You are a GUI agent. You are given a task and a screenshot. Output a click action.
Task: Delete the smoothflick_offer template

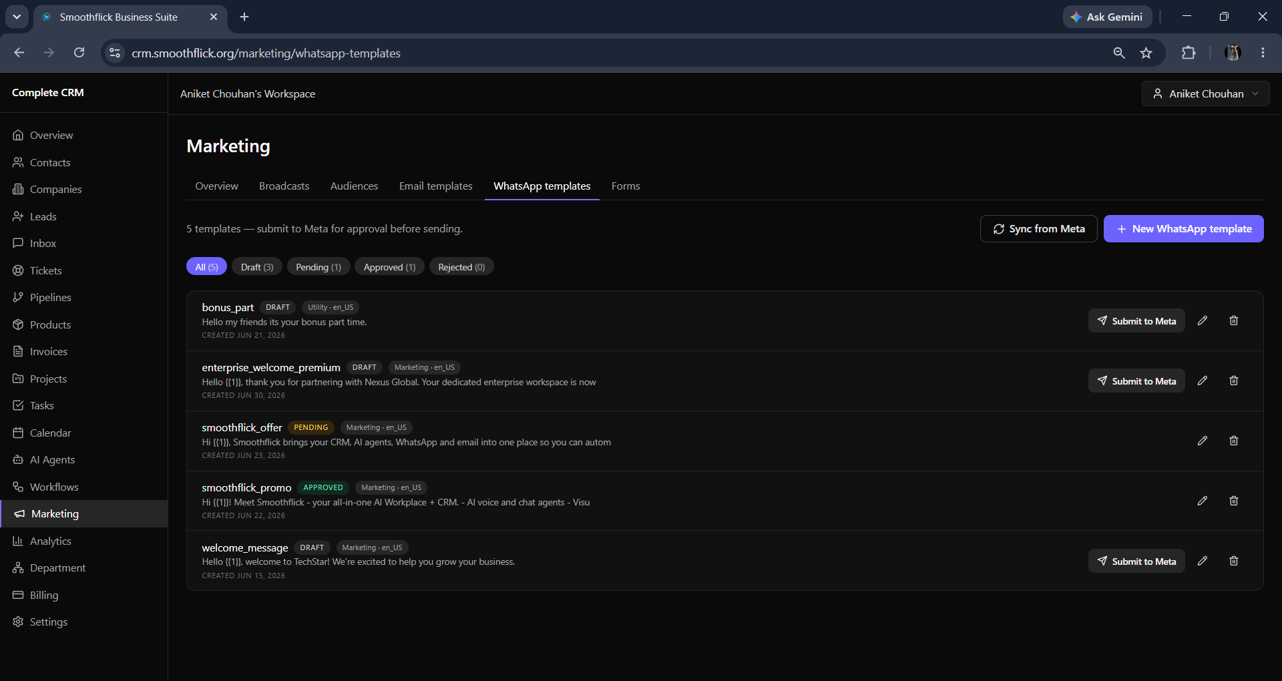(x=1234, y=441)
